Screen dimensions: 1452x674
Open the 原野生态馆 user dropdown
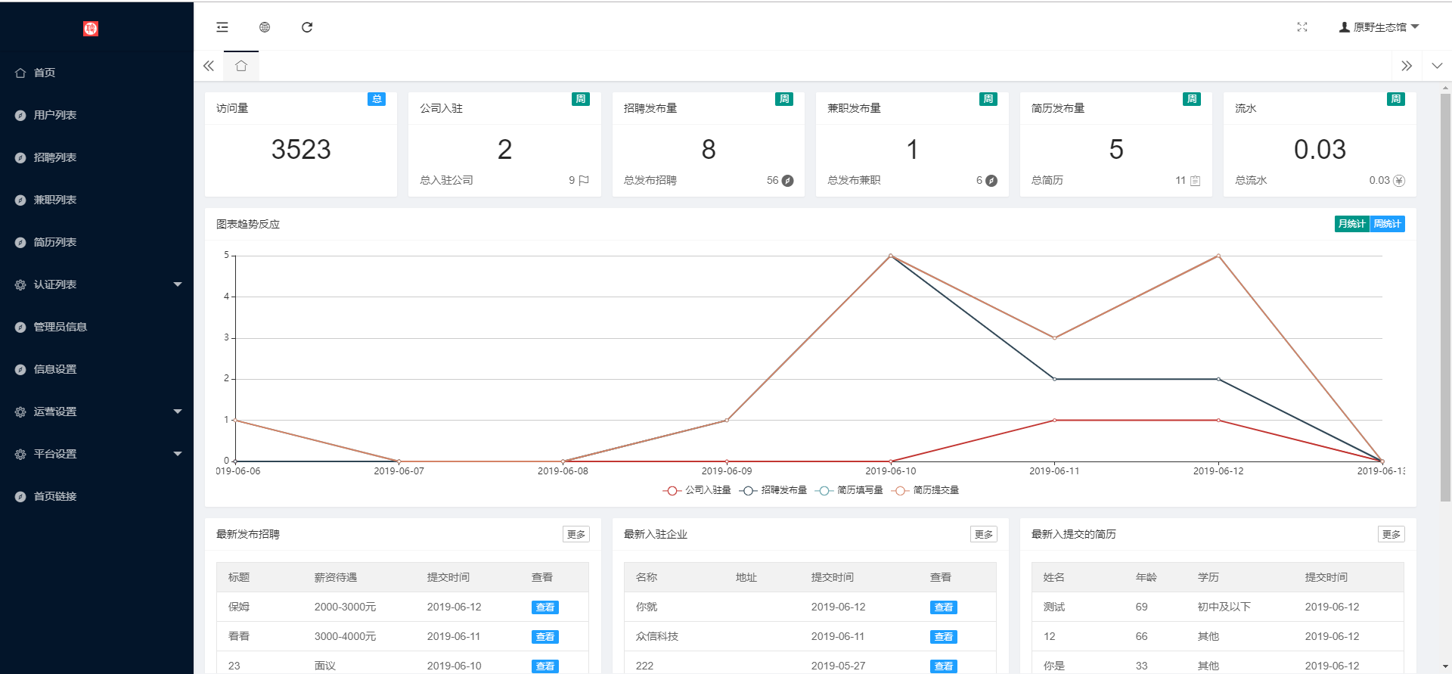1379,27
